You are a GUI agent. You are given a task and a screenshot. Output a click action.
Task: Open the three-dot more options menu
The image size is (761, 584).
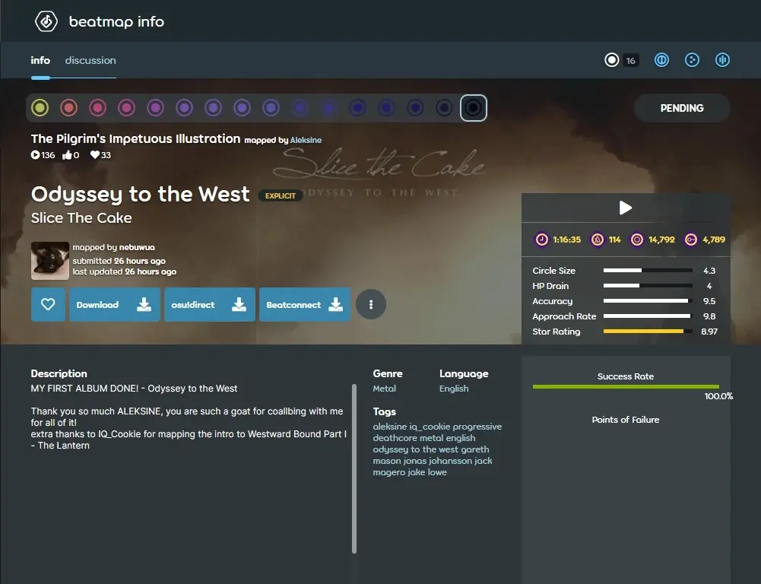coord(371,304)
